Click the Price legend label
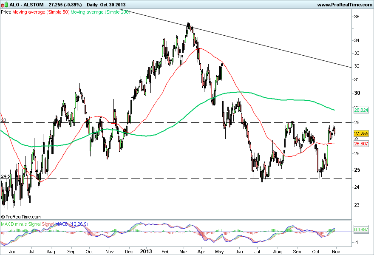 (x=6, y=12)
